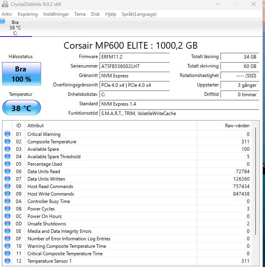This screenshot has height=267, width=265.
Task: Click the status orb for Percentage Used
Action: [x=7, y=164]
